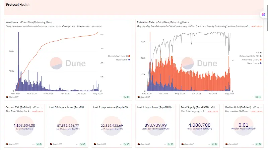Click 3d freshness badge on Total Supply card
This screenshot has height=150, width=268.
214,144
